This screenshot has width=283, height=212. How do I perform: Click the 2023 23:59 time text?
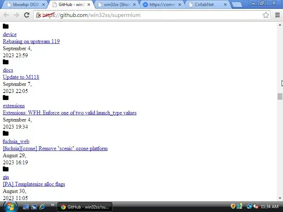tap(15, 55)
